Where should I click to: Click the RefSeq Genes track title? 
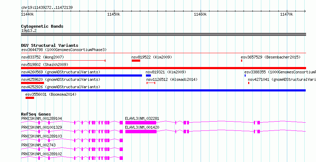point(36,114)
